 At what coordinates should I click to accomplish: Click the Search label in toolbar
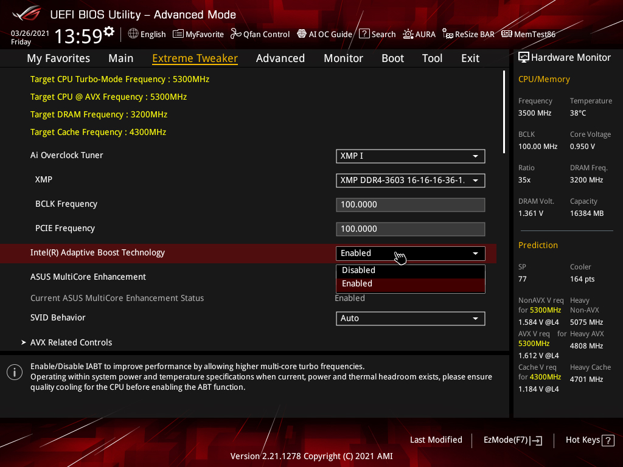(x=383, y=34)
